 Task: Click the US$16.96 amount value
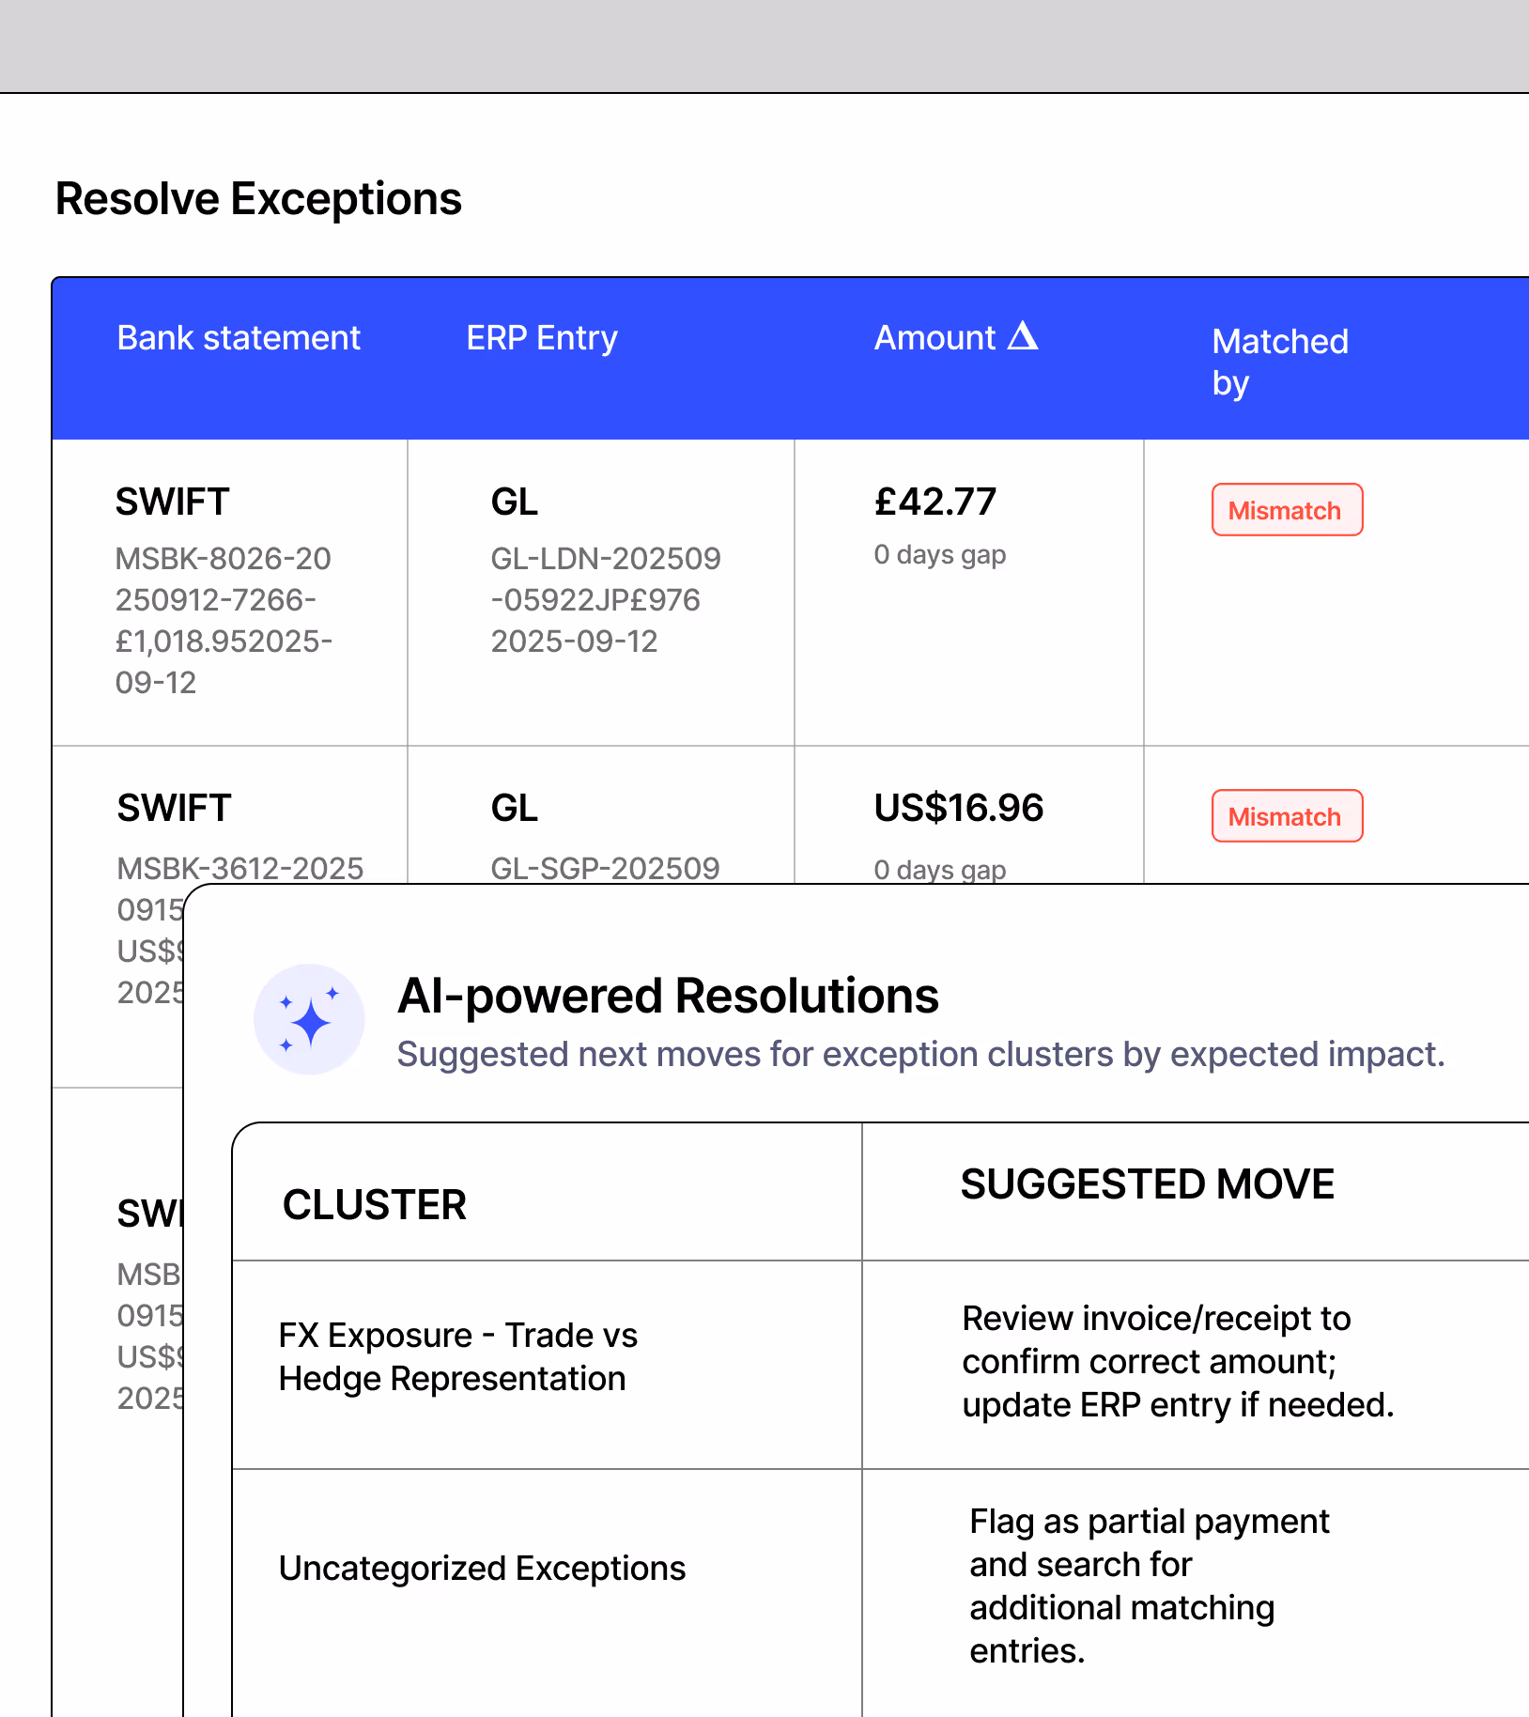tap(958, 808)
